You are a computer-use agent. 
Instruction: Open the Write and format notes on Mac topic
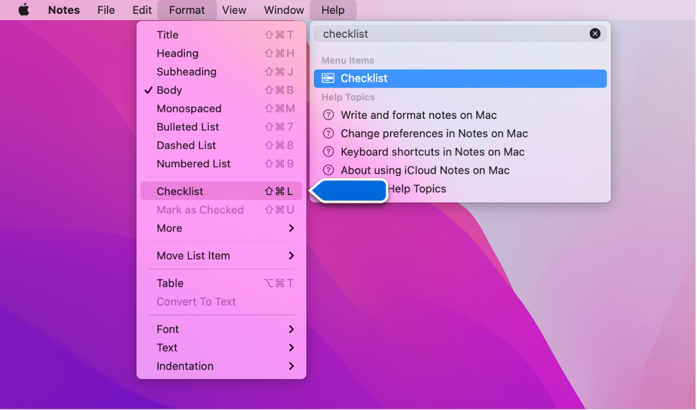[x=418, y=115]
